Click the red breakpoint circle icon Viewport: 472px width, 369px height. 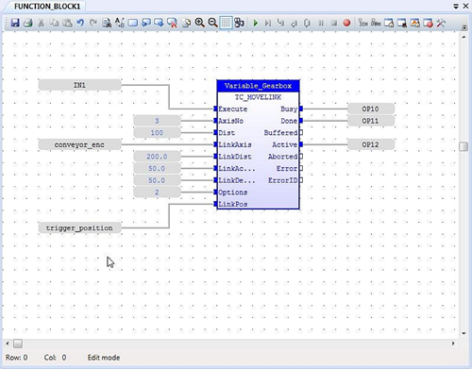coord(346,23)
